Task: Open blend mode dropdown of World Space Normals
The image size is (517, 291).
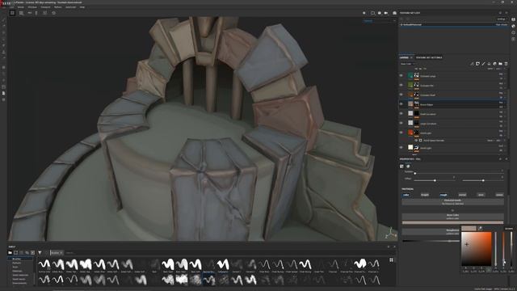Action: [491, 140]
